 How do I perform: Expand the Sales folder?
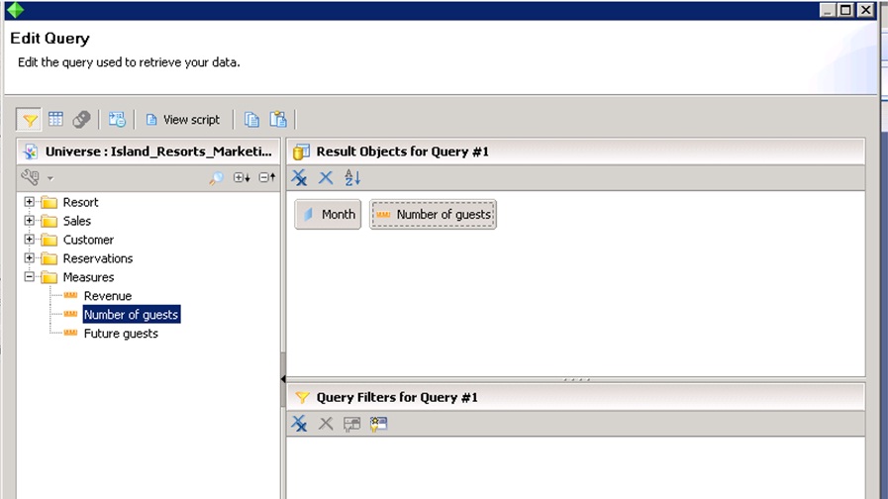coord(29,221)
